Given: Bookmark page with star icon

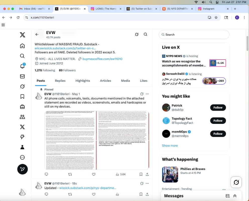Looking at the screenshot, I should click(x=216, y=18).
